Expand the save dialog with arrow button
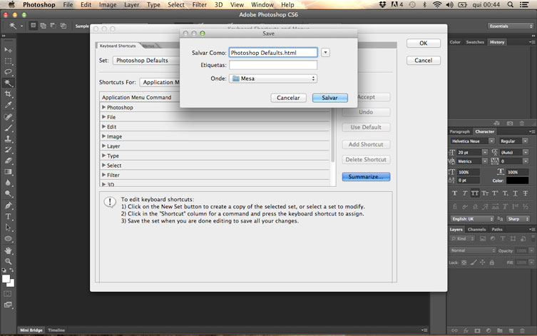The height and width of the screenshot is (336, 537). [325, 52]
